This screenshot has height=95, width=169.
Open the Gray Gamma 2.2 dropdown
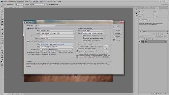(x=57, y=36)
